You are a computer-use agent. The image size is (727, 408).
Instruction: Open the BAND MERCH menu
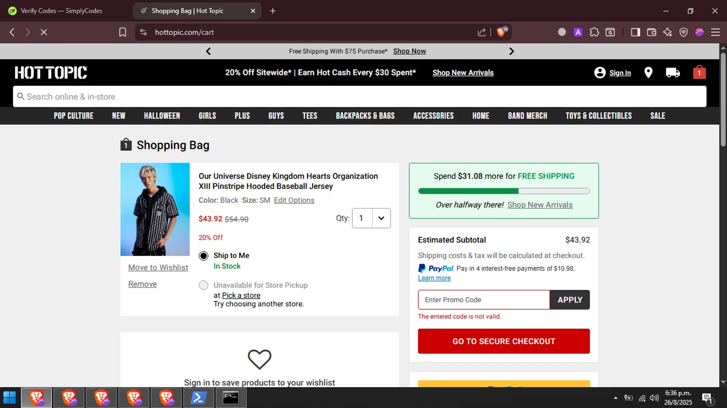pos(527,116)
